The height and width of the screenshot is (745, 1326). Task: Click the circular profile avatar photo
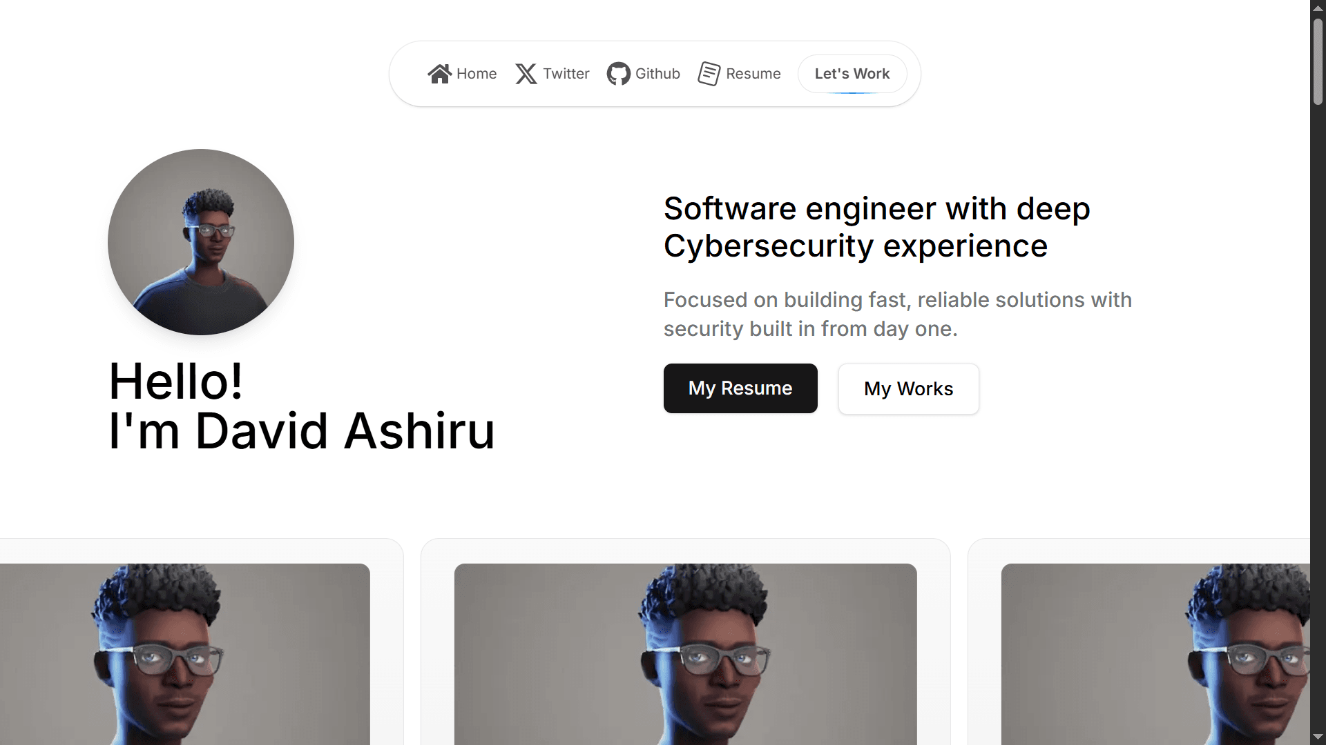201,242
